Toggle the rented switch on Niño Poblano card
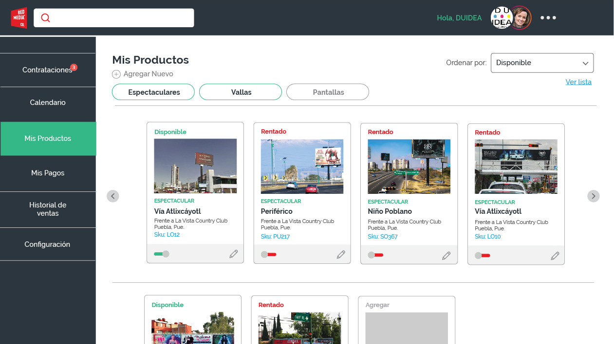Screen dimensions: 614x344 (x=375, y=255)
